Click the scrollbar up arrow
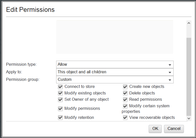 click(x=189, y=23)
